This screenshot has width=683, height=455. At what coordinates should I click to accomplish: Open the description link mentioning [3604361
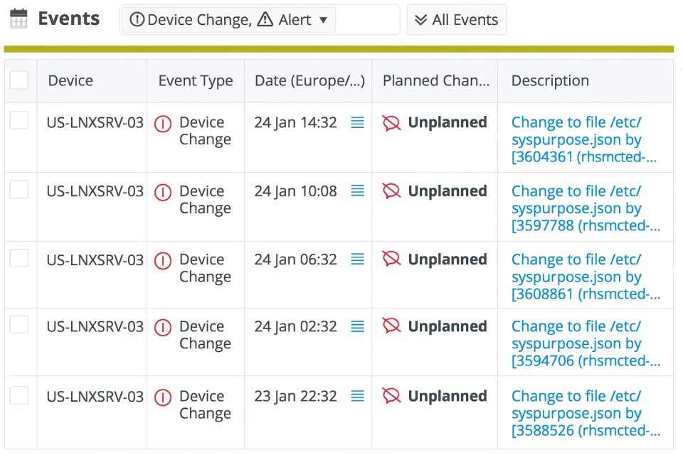coord(583,139)
